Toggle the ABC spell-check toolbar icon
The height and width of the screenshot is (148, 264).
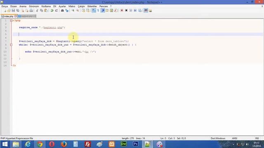(x=146, y=11)
